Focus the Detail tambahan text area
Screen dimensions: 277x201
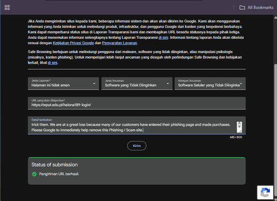[137, 125]
